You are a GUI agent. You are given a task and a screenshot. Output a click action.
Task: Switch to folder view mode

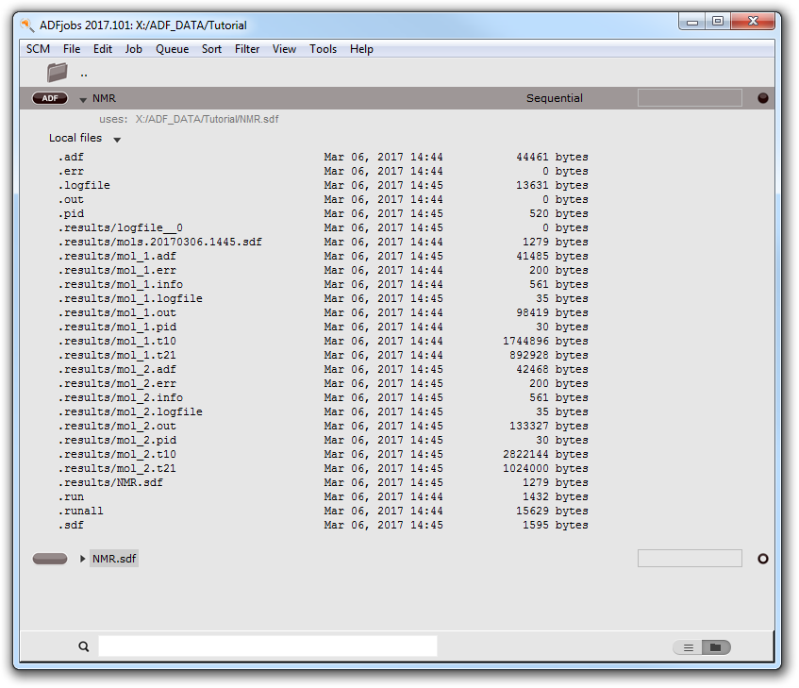coord(716,647)
